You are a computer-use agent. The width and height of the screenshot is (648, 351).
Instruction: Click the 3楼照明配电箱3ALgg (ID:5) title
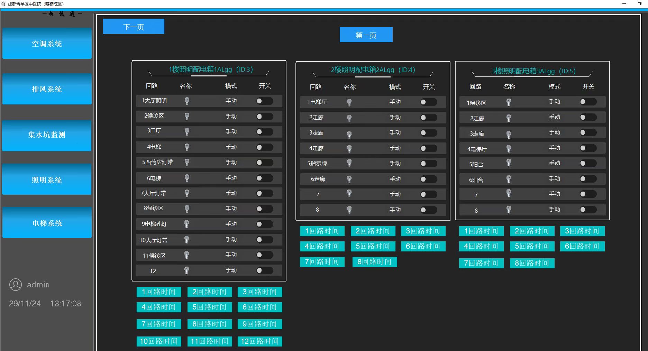533,71
